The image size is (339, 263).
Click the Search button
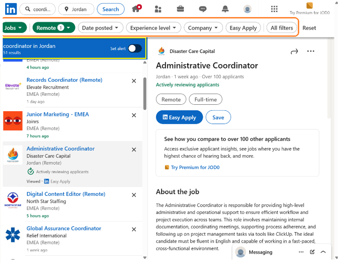coord(111,9)
